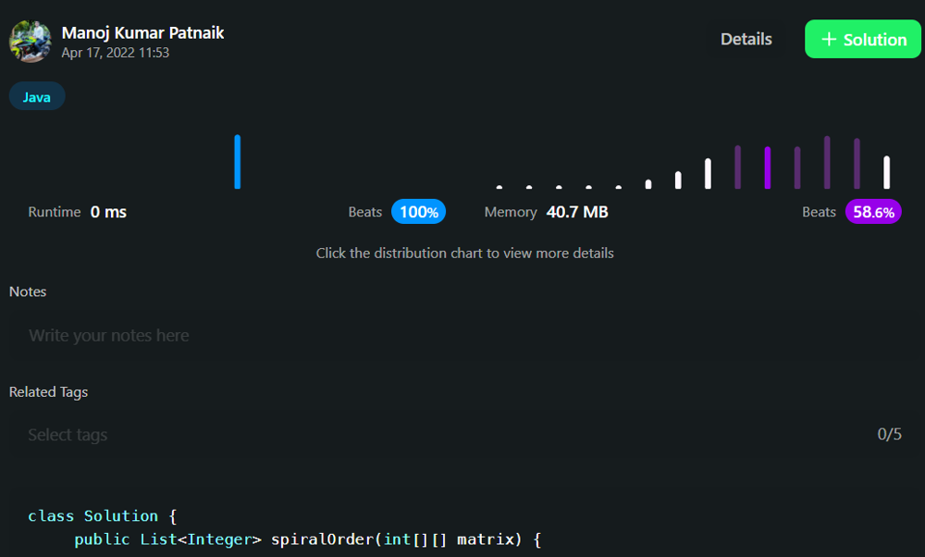The image size is (925, 557).
Task: Click the 0/5 tag counter
Action: pyautogui.click(x=889, y=434)
